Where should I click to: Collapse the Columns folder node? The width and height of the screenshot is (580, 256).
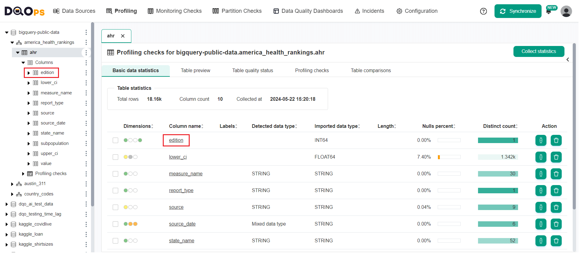click(x=23, y=63)
